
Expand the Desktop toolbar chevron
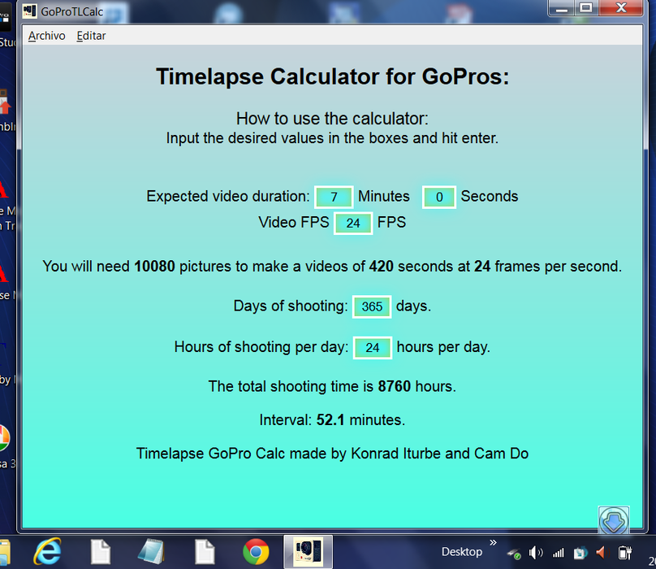pos(492,542)
